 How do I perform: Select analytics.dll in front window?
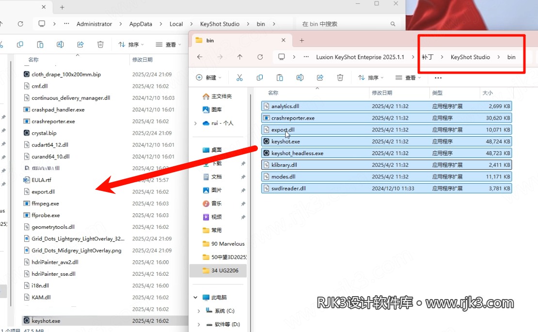pyautogui.click(x=386, y=106)
